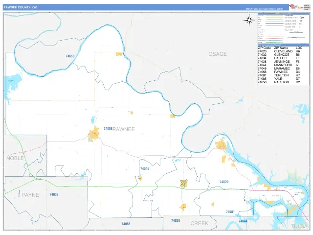Click grid location 'H6' in index table
Image resolution: width=313 pixels, height=235 pixels.
tap(298, 51)
